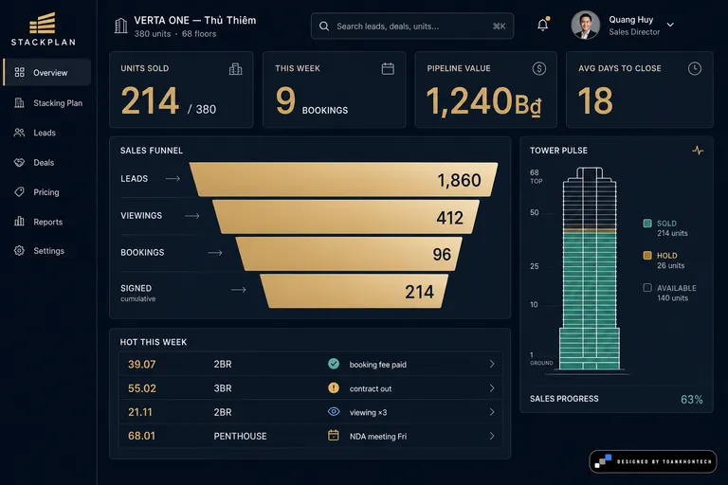
Task: Focus the Search leads, deals, units field
Action: click(x=412, y=26)
